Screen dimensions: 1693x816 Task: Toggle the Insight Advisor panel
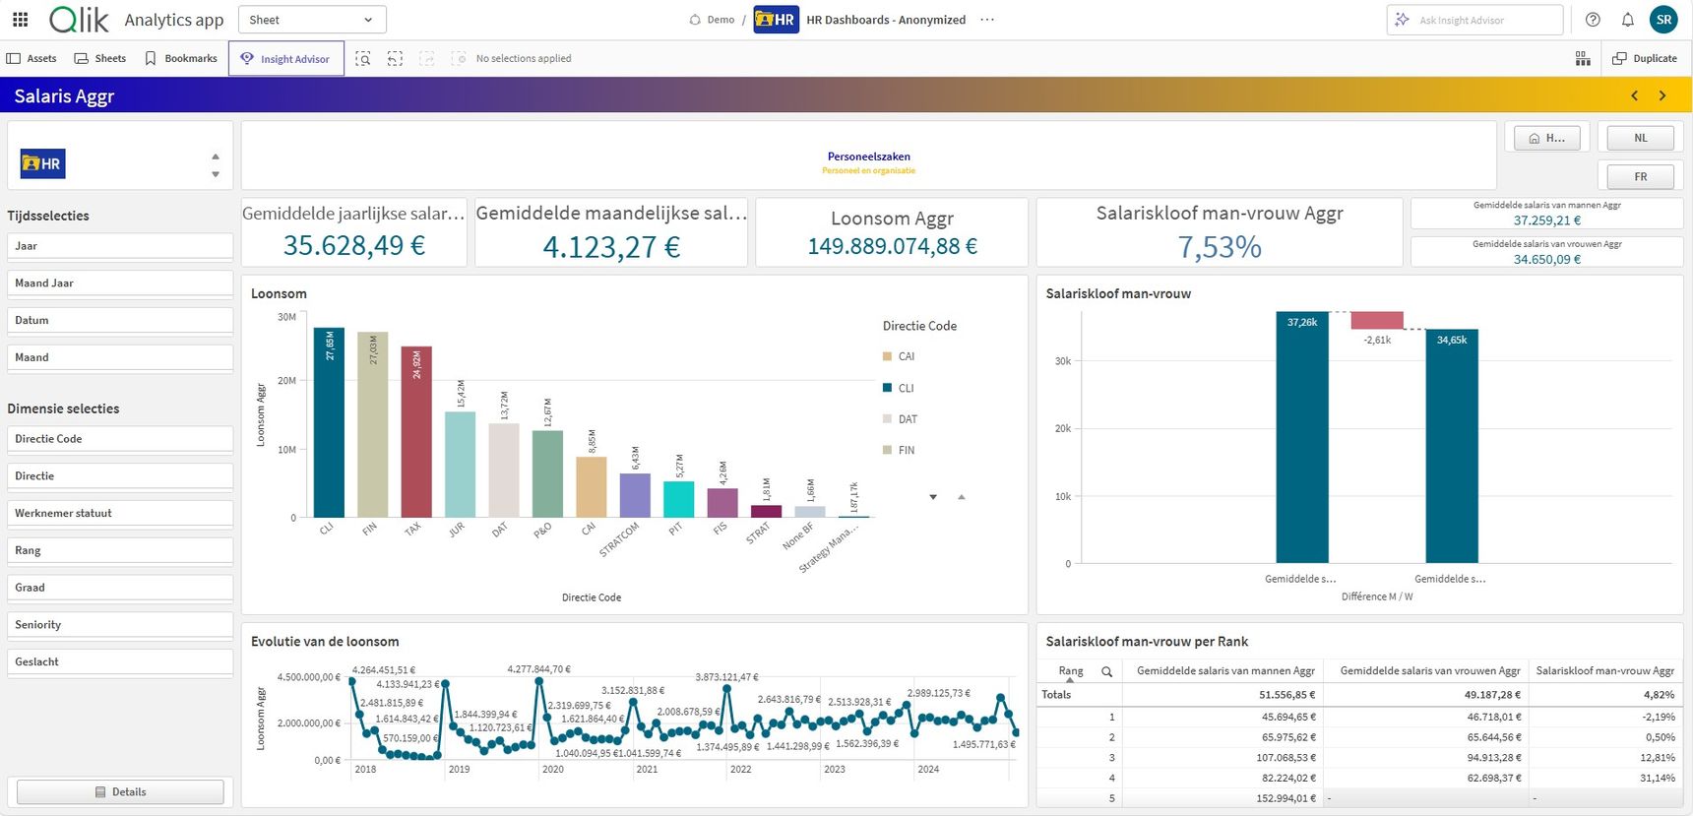(286, 59)
